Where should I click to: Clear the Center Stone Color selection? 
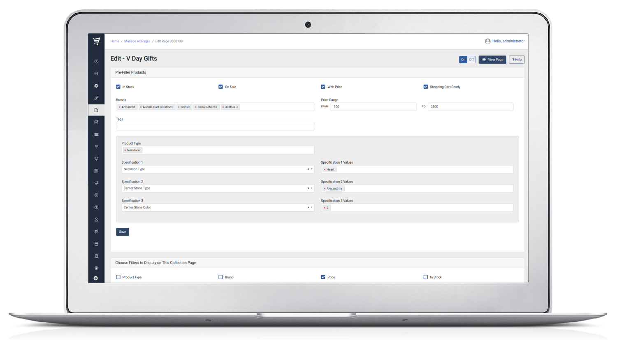(x=308, y=208)
